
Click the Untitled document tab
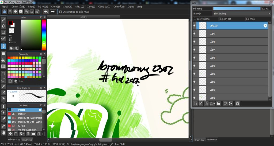pos(83,17)
